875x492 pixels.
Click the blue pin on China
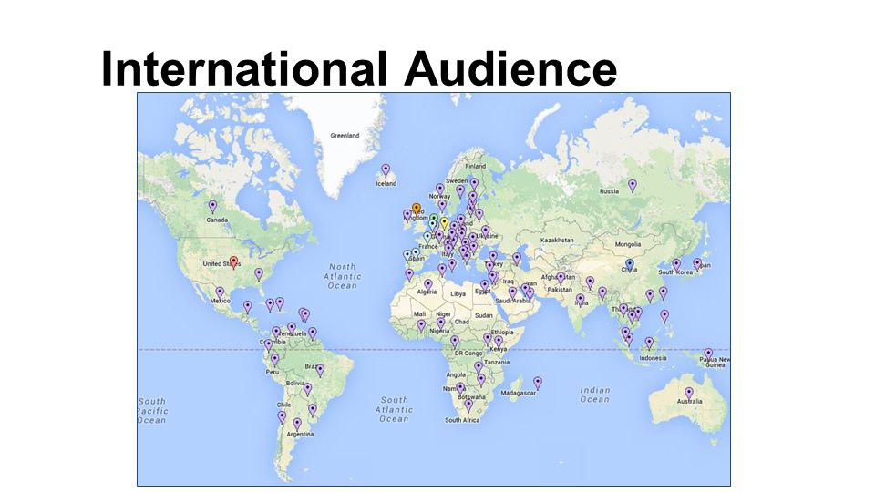coord(630,264)
